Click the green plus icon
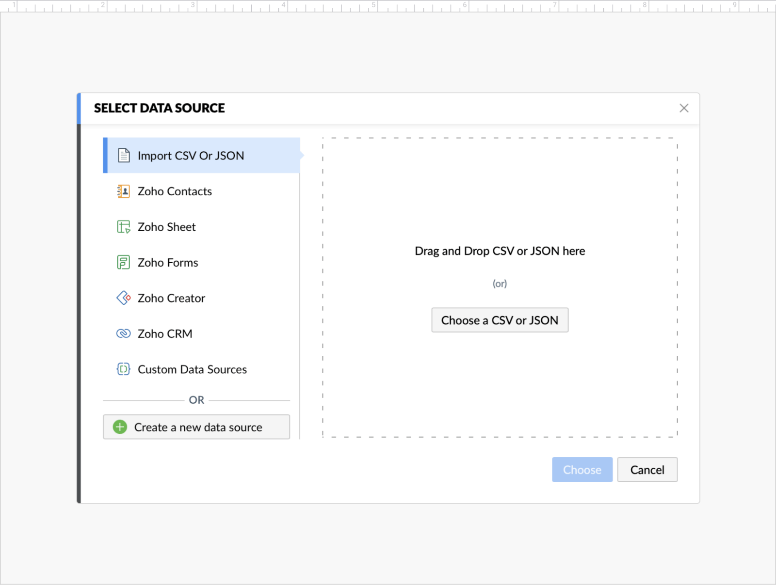The width and height of the screenshot is (776, 585). pyautogui.click(x=120, y=427)
